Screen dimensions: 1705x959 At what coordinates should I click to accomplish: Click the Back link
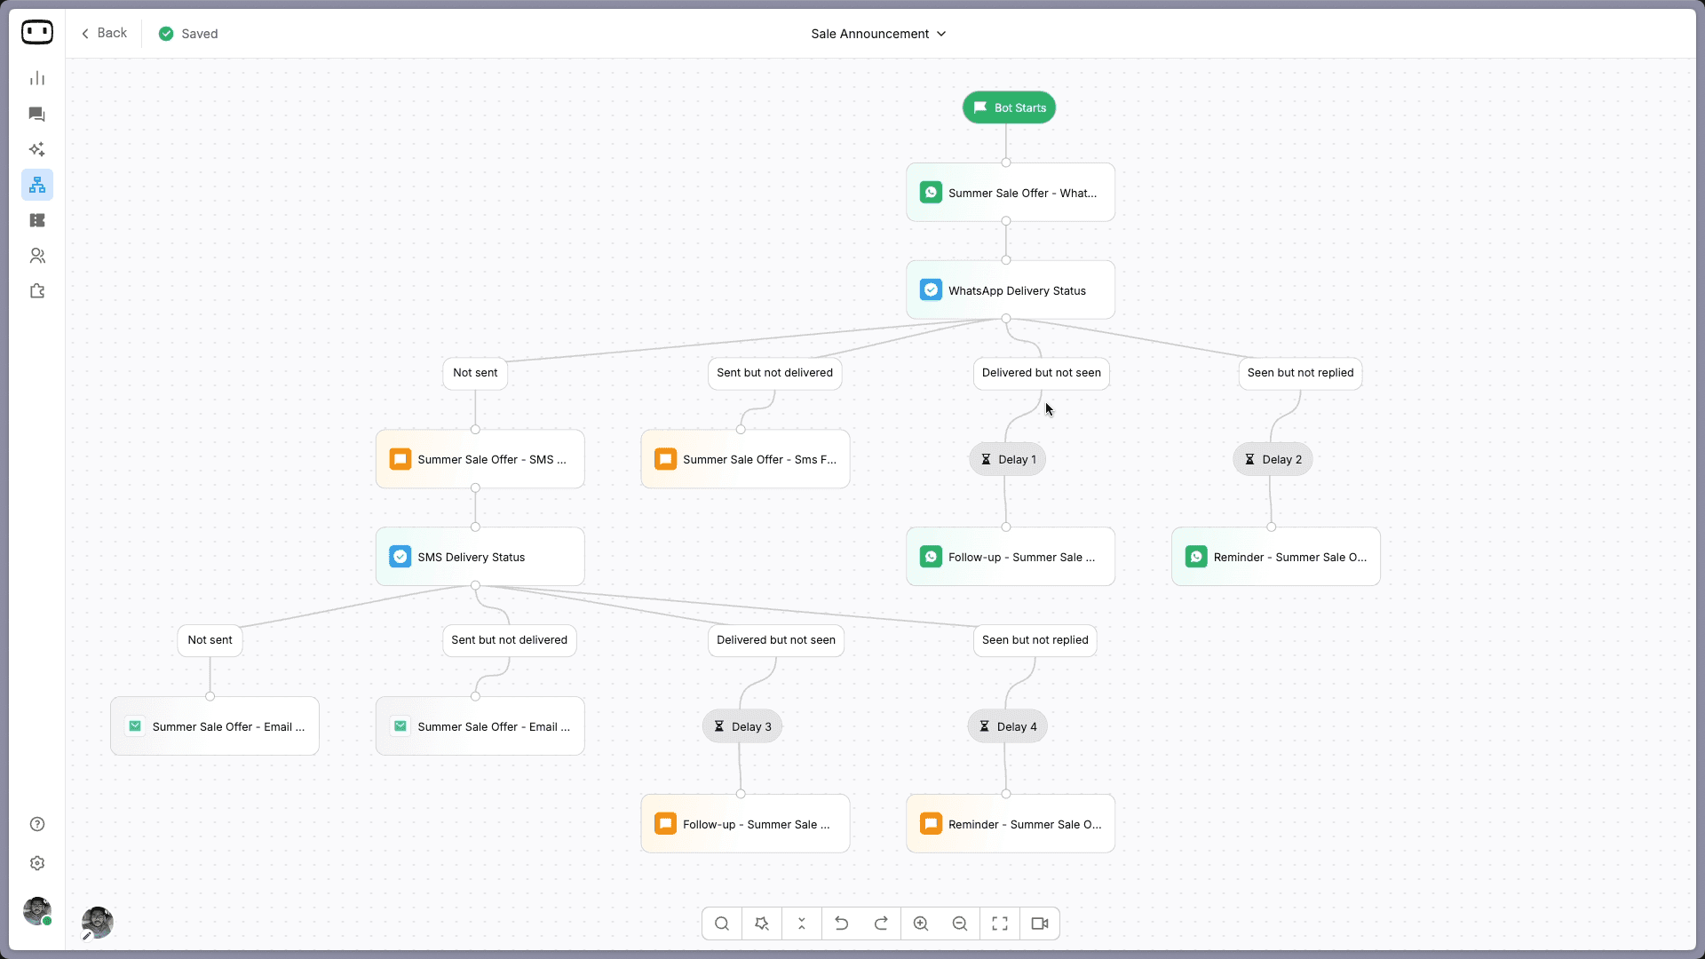point(104,33)
